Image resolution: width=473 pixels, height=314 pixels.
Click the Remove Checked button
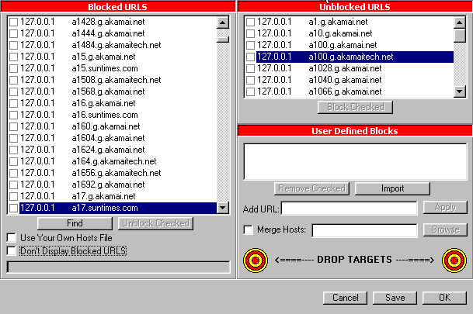[311, 188]
